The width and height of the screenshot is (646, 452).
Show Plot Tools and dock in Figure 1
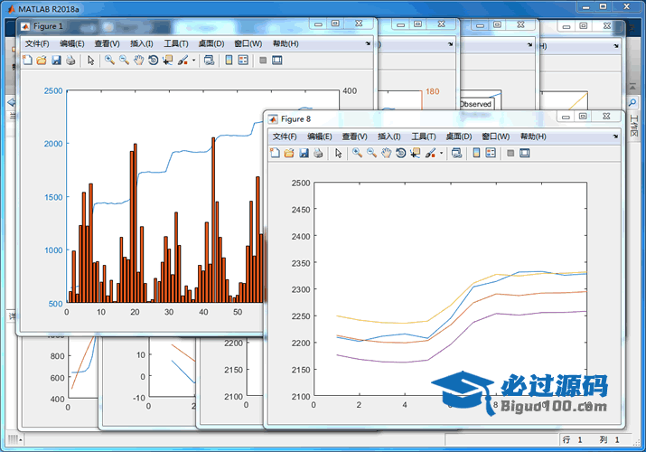[x=277, y=61]
